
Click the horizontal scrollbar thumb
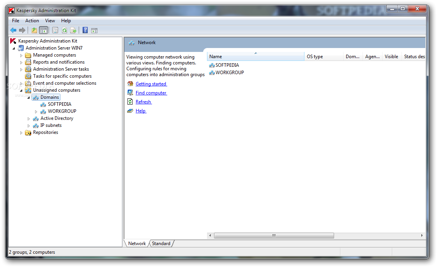click(x=274, y=235)
